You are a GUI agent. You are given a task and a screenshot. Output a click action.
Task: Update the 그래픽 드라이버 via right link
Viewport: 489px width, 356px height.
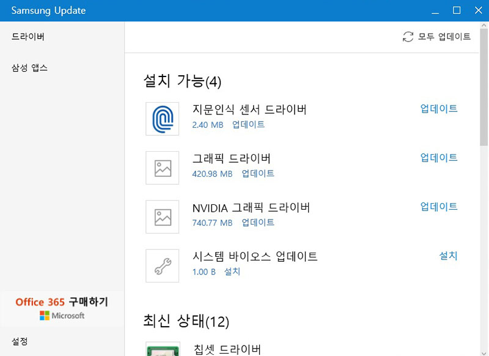pos(439,158)
